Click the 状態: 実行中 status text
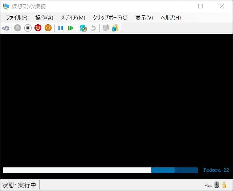The width and height of the screenshot is (233, 191). click(19, 185)
